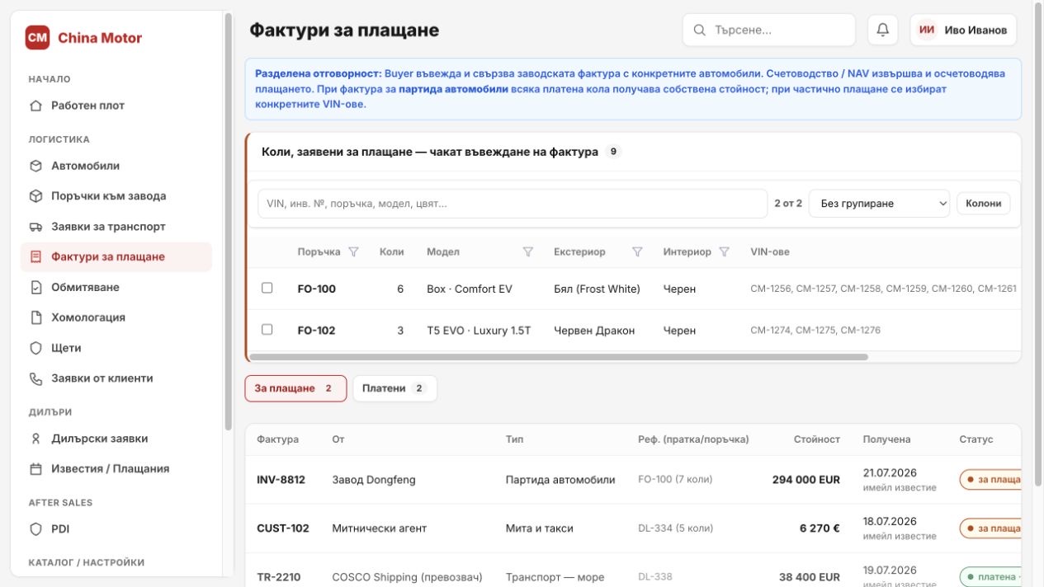Image resolution: width=1044 pixels, height=587 pixels.
Task: Click the Дилърски заявки person icon
Action: pyautogui.click(x=35, y=439)
